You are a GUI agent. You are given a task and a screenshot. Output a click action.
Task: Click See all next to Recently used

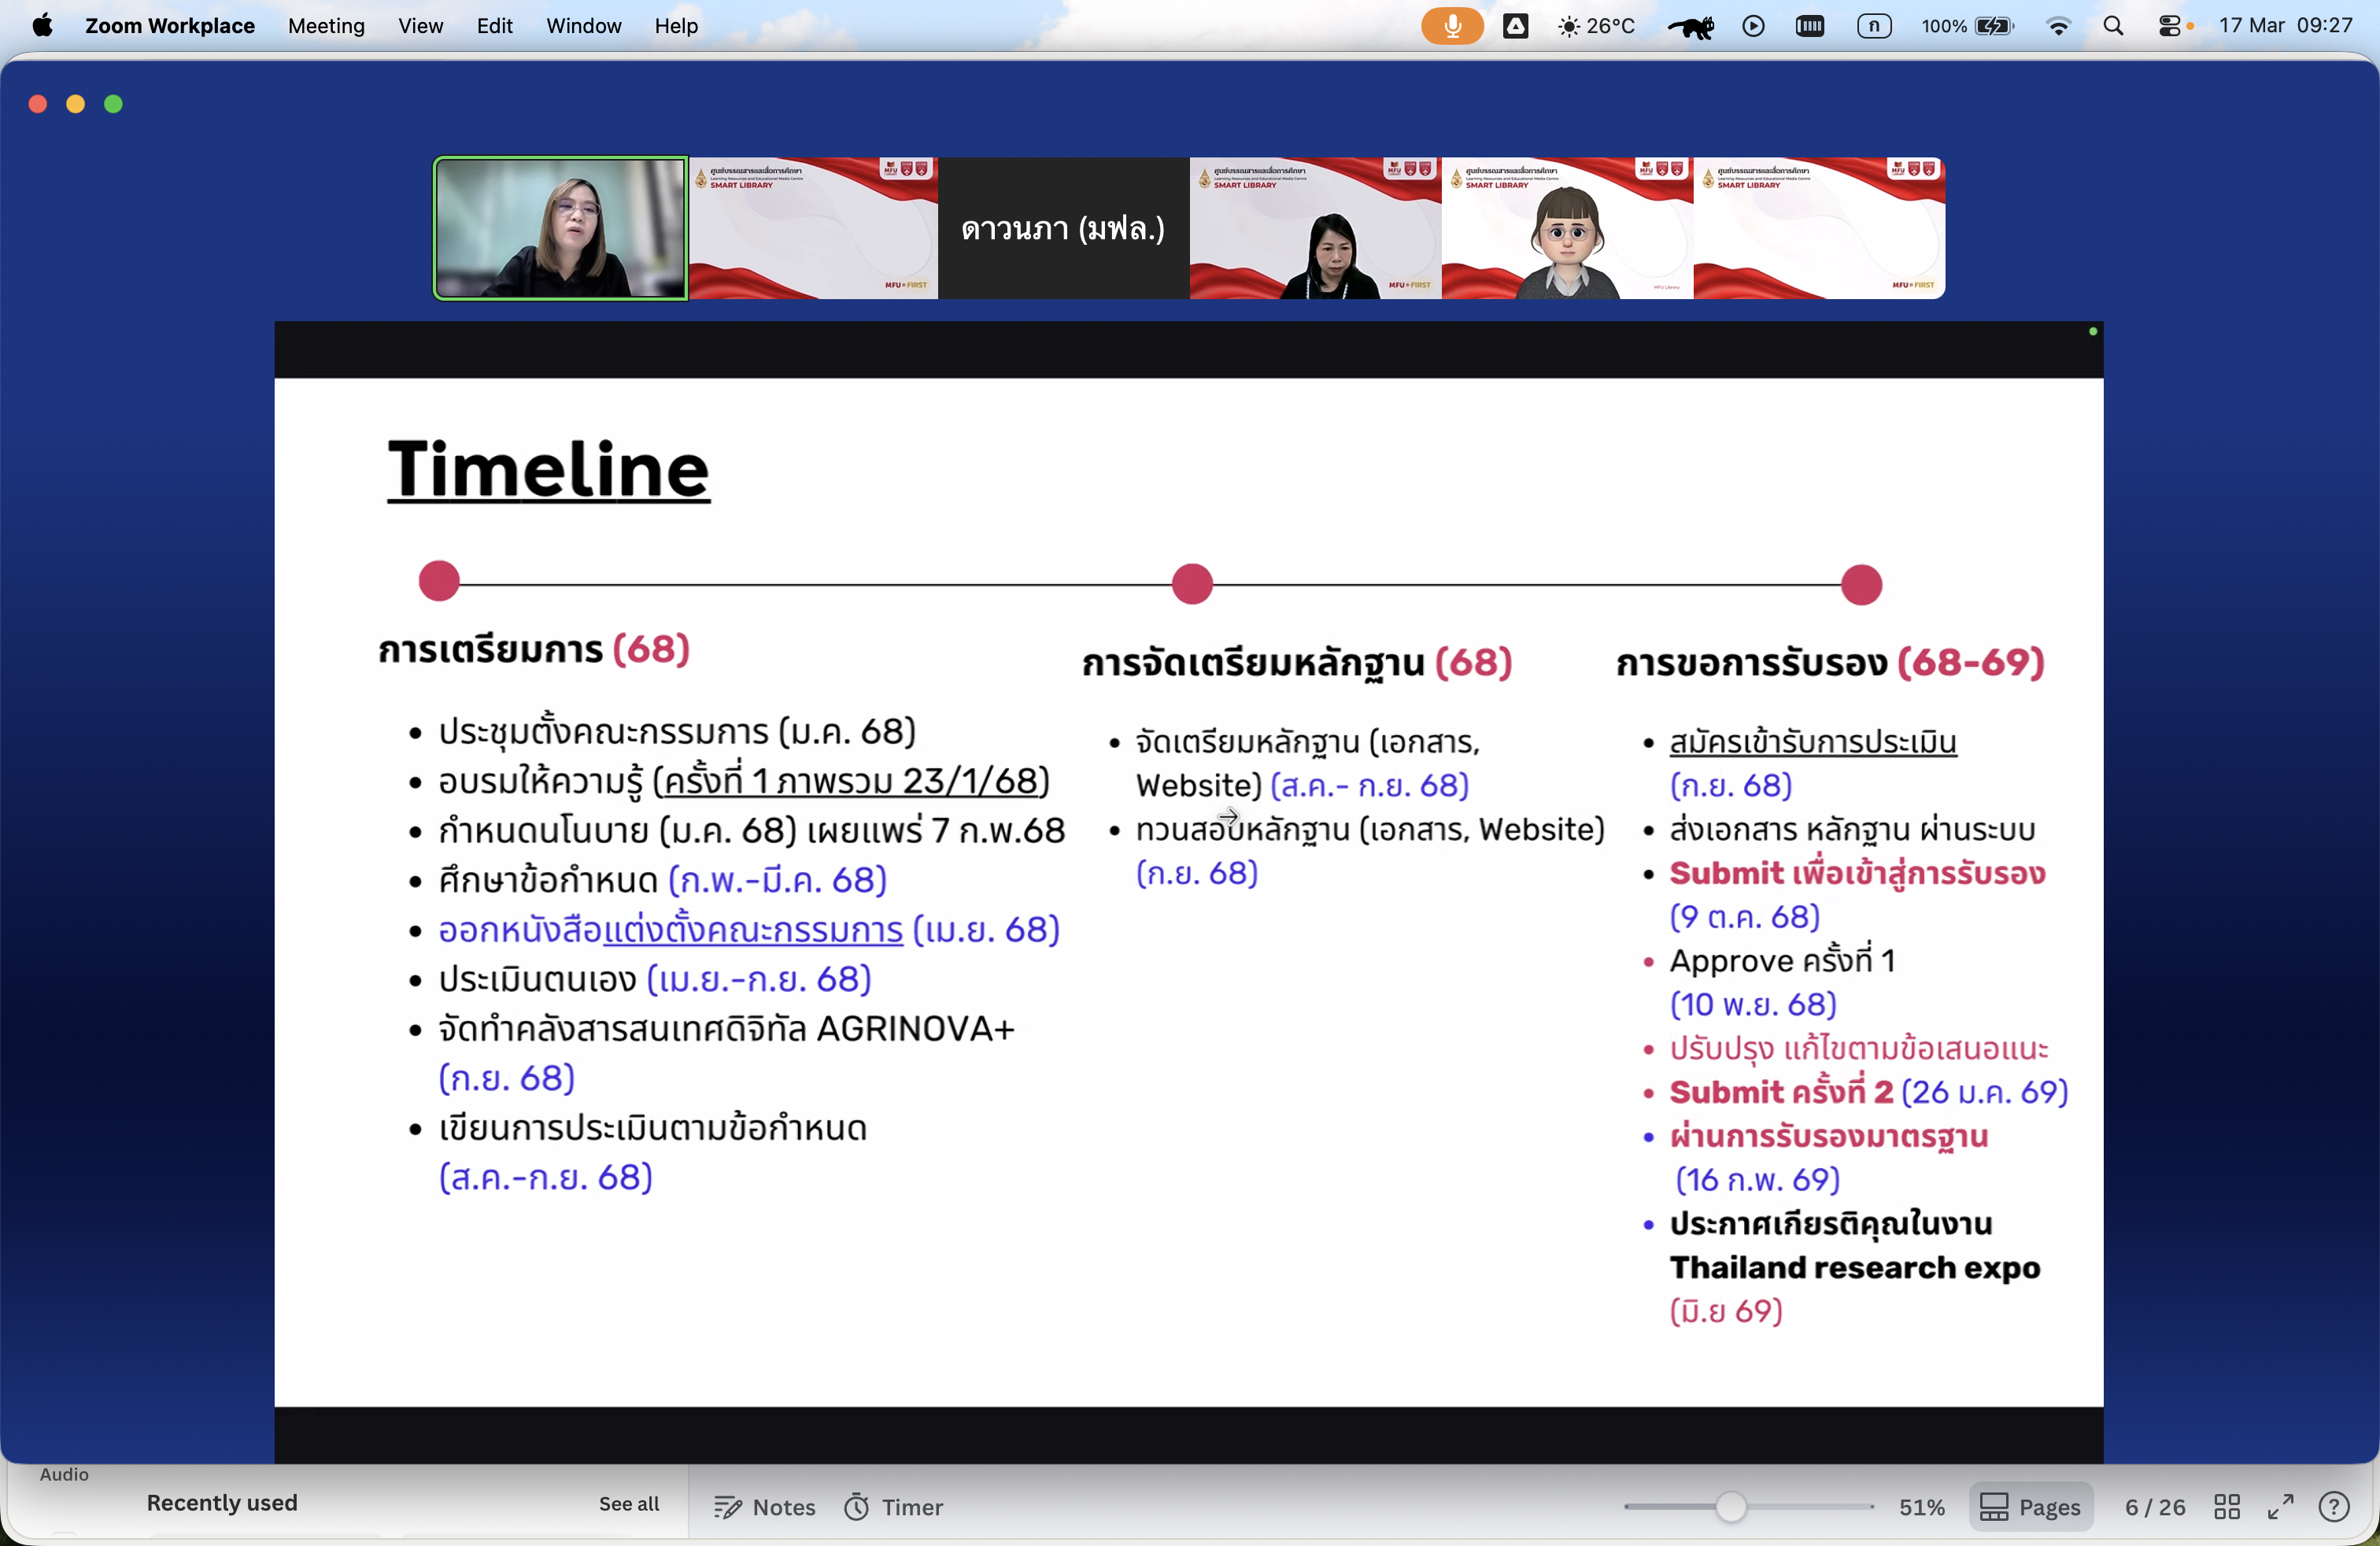coord(628,1503)
